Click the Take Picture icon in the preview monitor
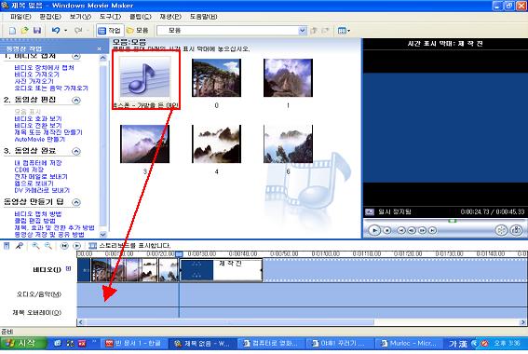 (x=516, y=230)
